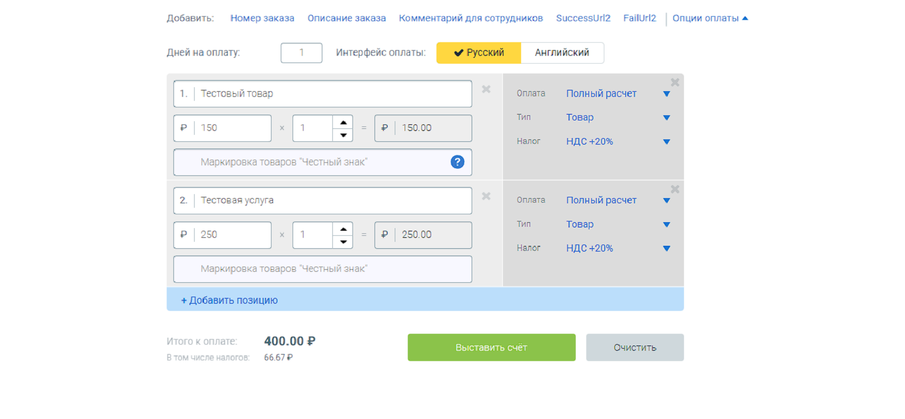
Task: Click the green Выставить счёт button
Action: coord(491,347)
